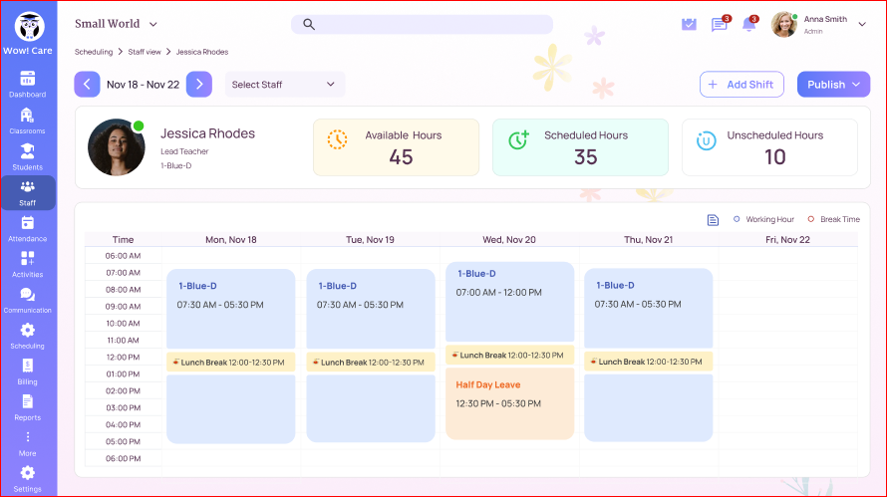Click the document icon beside Working Hour legend
The height and width of the screenshot is (497, 887).
pos(713,220)
